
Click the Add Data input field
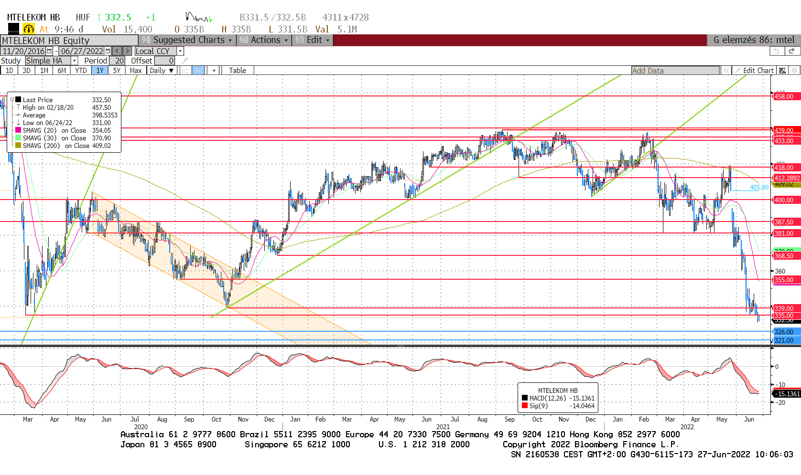pos(675,71)
